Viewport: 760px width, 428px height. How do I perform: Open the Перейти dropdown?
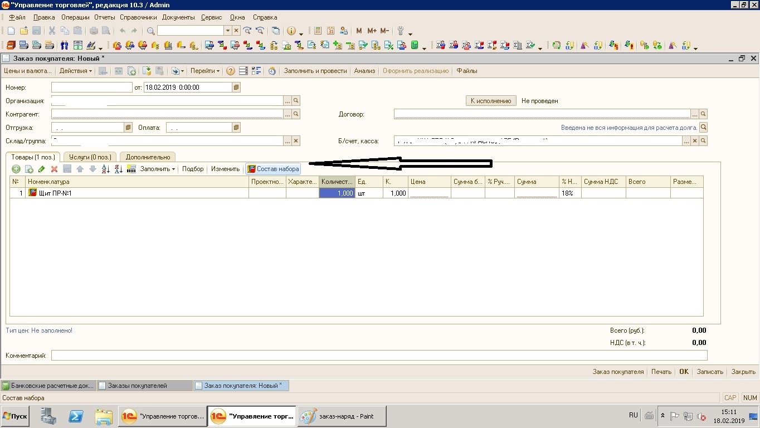[x=204, y=71]
